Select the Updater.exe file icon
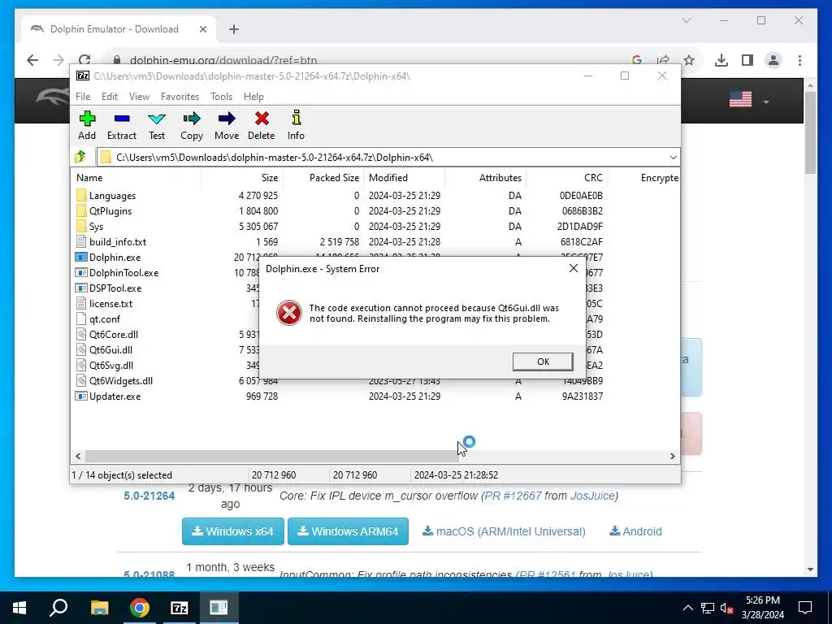 click(80, 396)
